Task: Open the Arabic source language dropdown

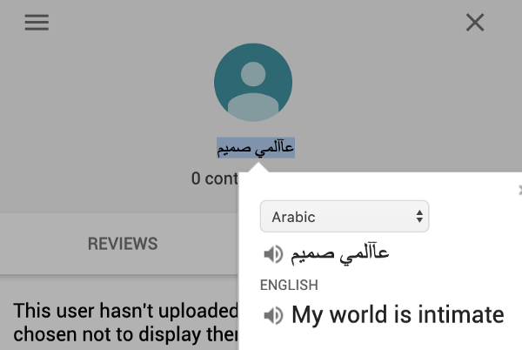Action: tap(345, 217)
